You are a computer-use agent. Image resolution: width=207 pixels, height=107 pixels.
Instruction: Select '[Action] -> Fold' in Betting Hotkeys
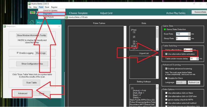click(x=139, y=90)
